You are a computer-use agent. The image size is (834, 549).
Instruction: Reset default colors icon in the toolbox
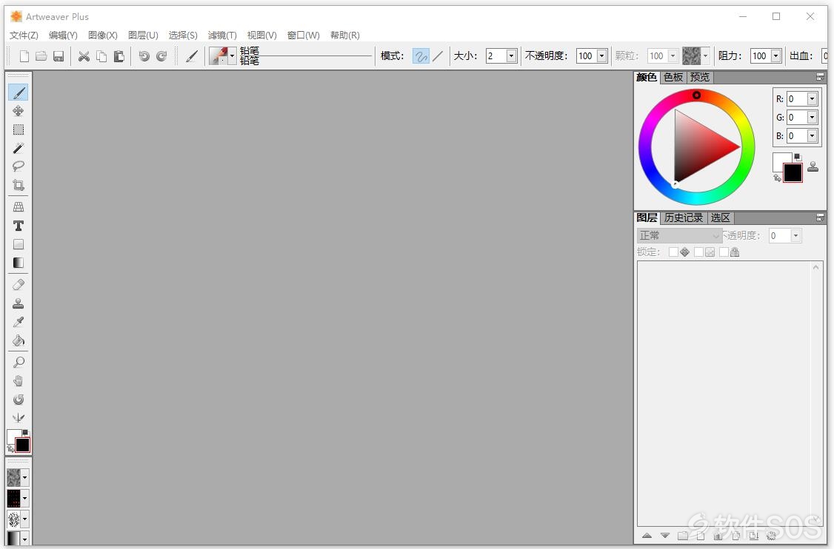coord(25,433)
